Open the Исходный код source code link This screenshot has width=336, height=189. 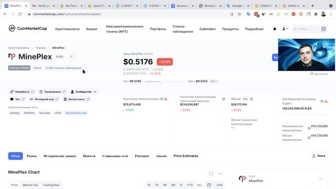[x=44, y=99]
